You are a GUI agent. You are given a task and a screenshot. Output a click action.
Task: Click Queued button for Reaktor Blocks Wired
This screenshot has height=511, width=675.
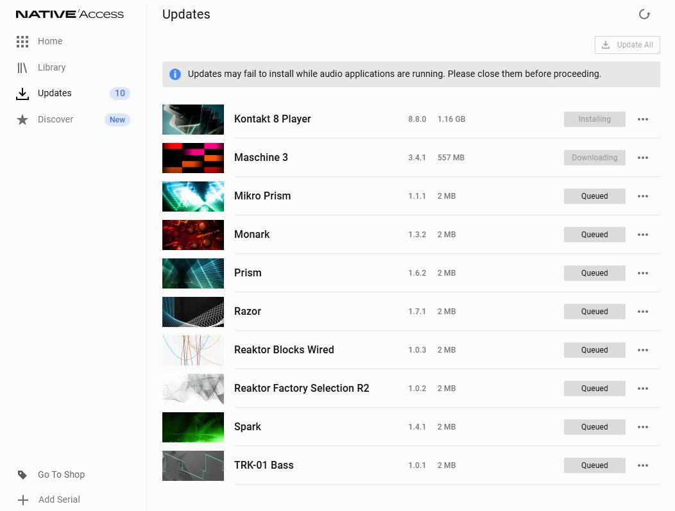pos(595,350)
